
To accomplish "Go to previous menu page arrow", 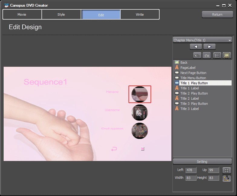I will (196, 47).
